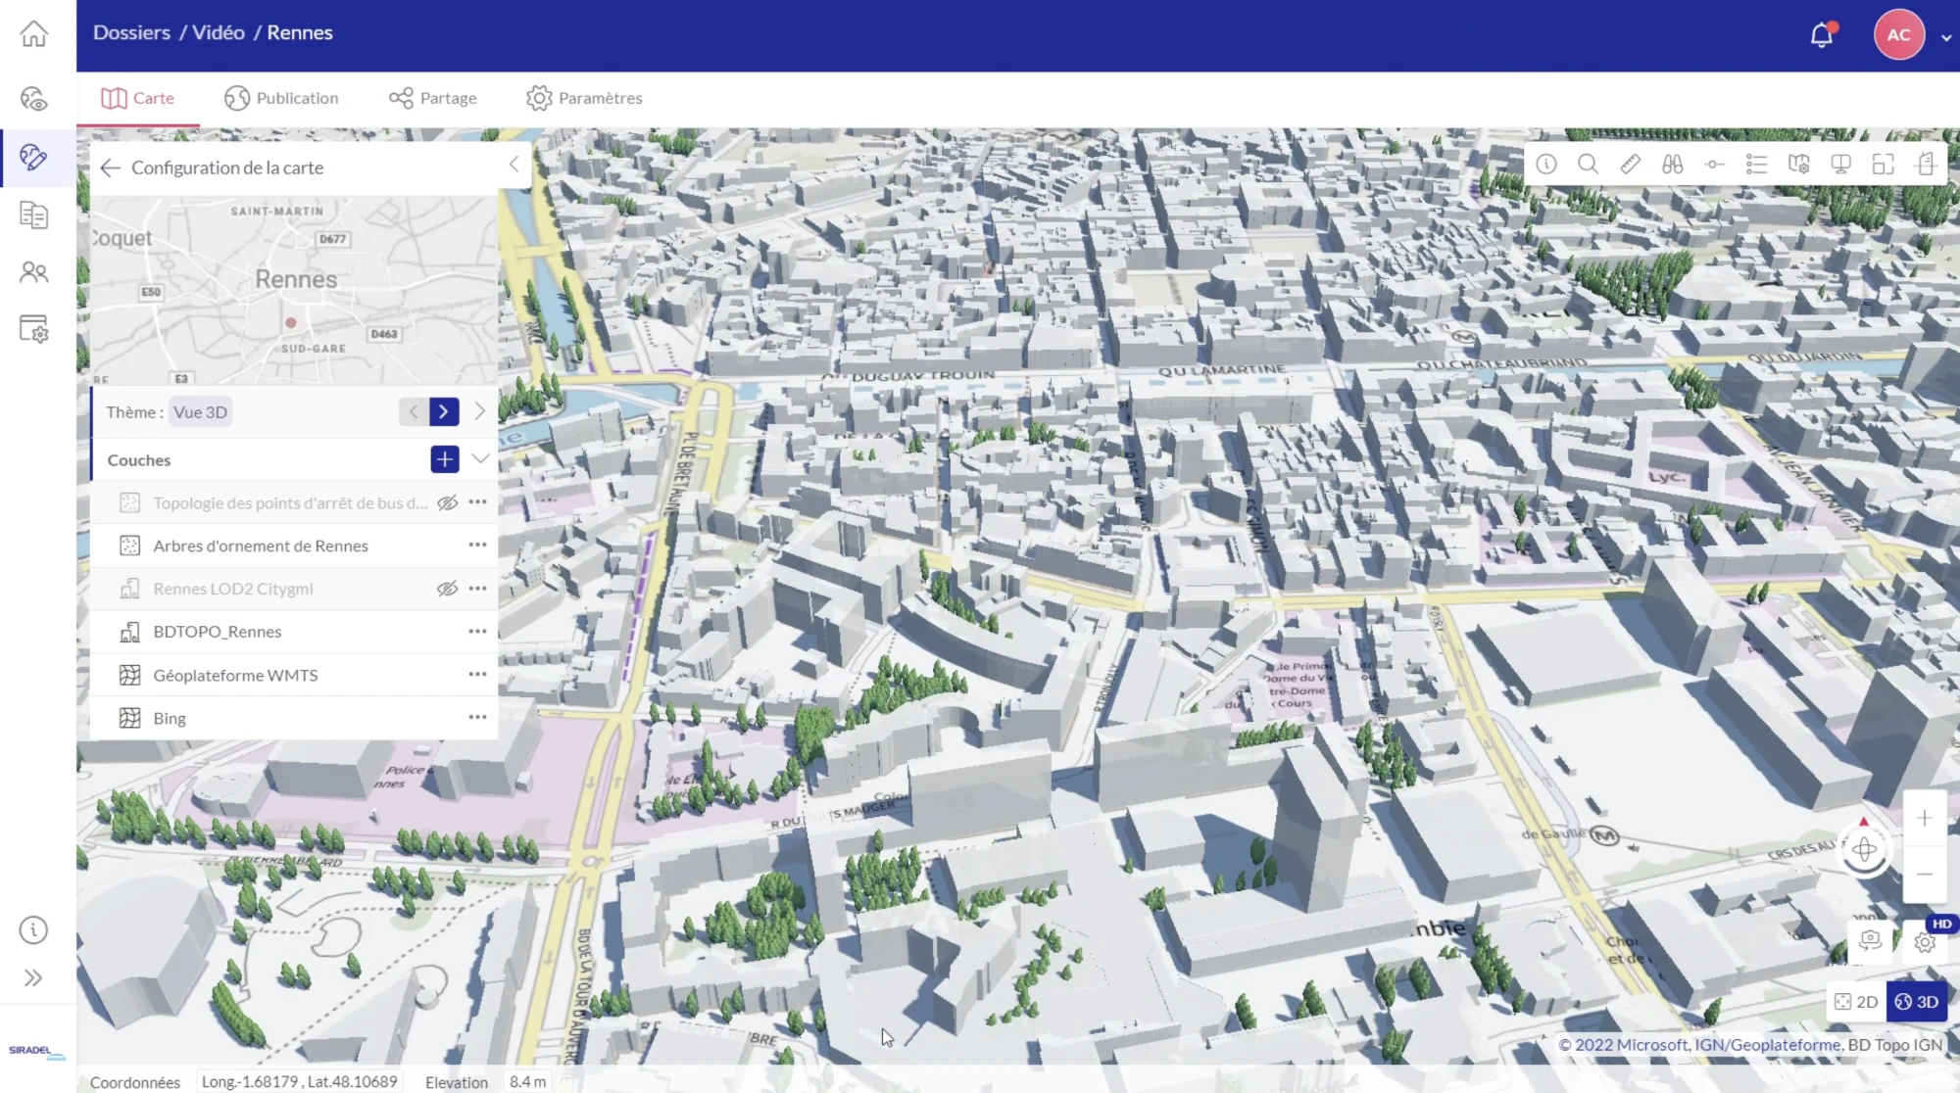This screenshot has height=1093, width=1960.
Task: Open the map screenshot camera tool
Action: pos(1870,940)
